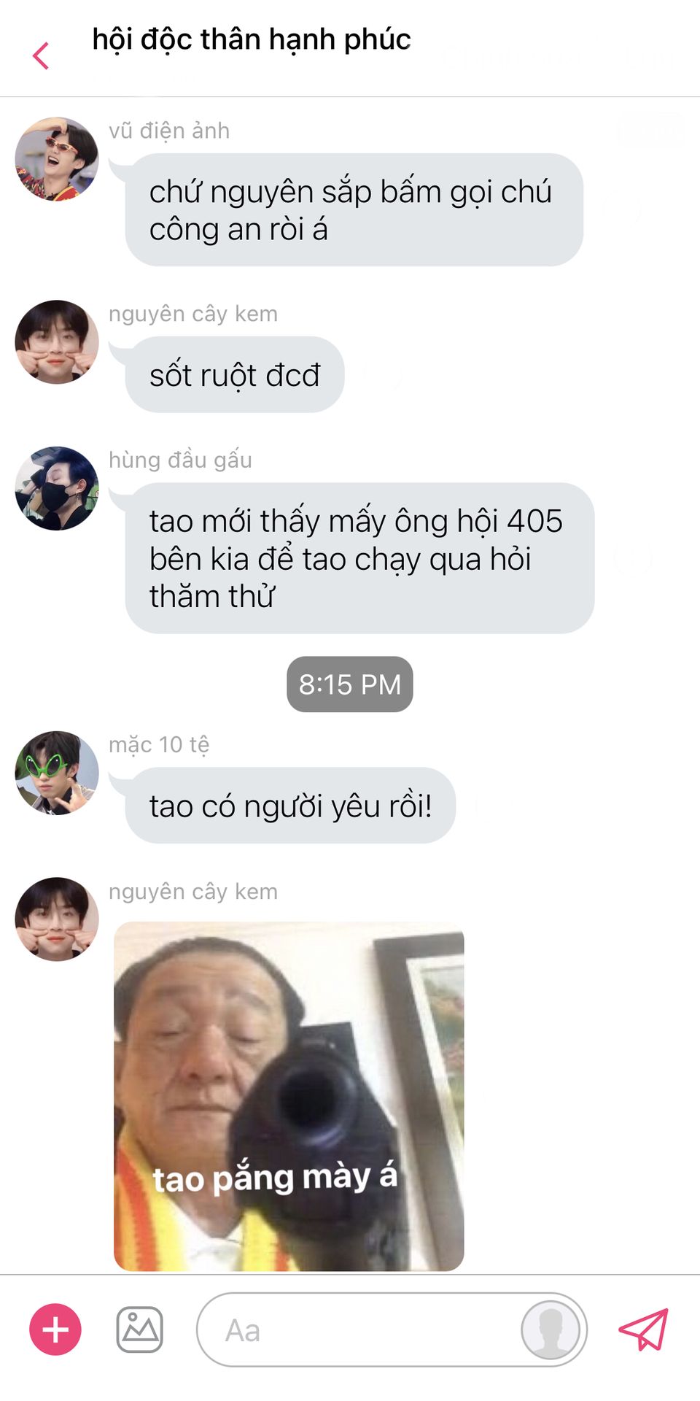This screenshot has height=1401, width=700.
Task: Open the image gallery picker icon
Action: click(140, 1329)
